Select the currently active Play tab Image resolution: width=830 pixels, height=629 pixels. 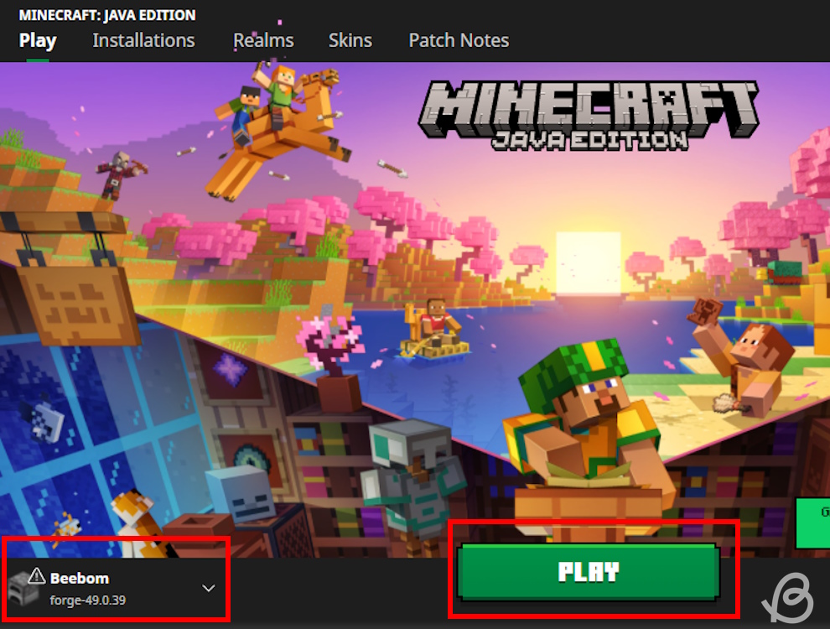pyautogui.click(x=37, y=39)
